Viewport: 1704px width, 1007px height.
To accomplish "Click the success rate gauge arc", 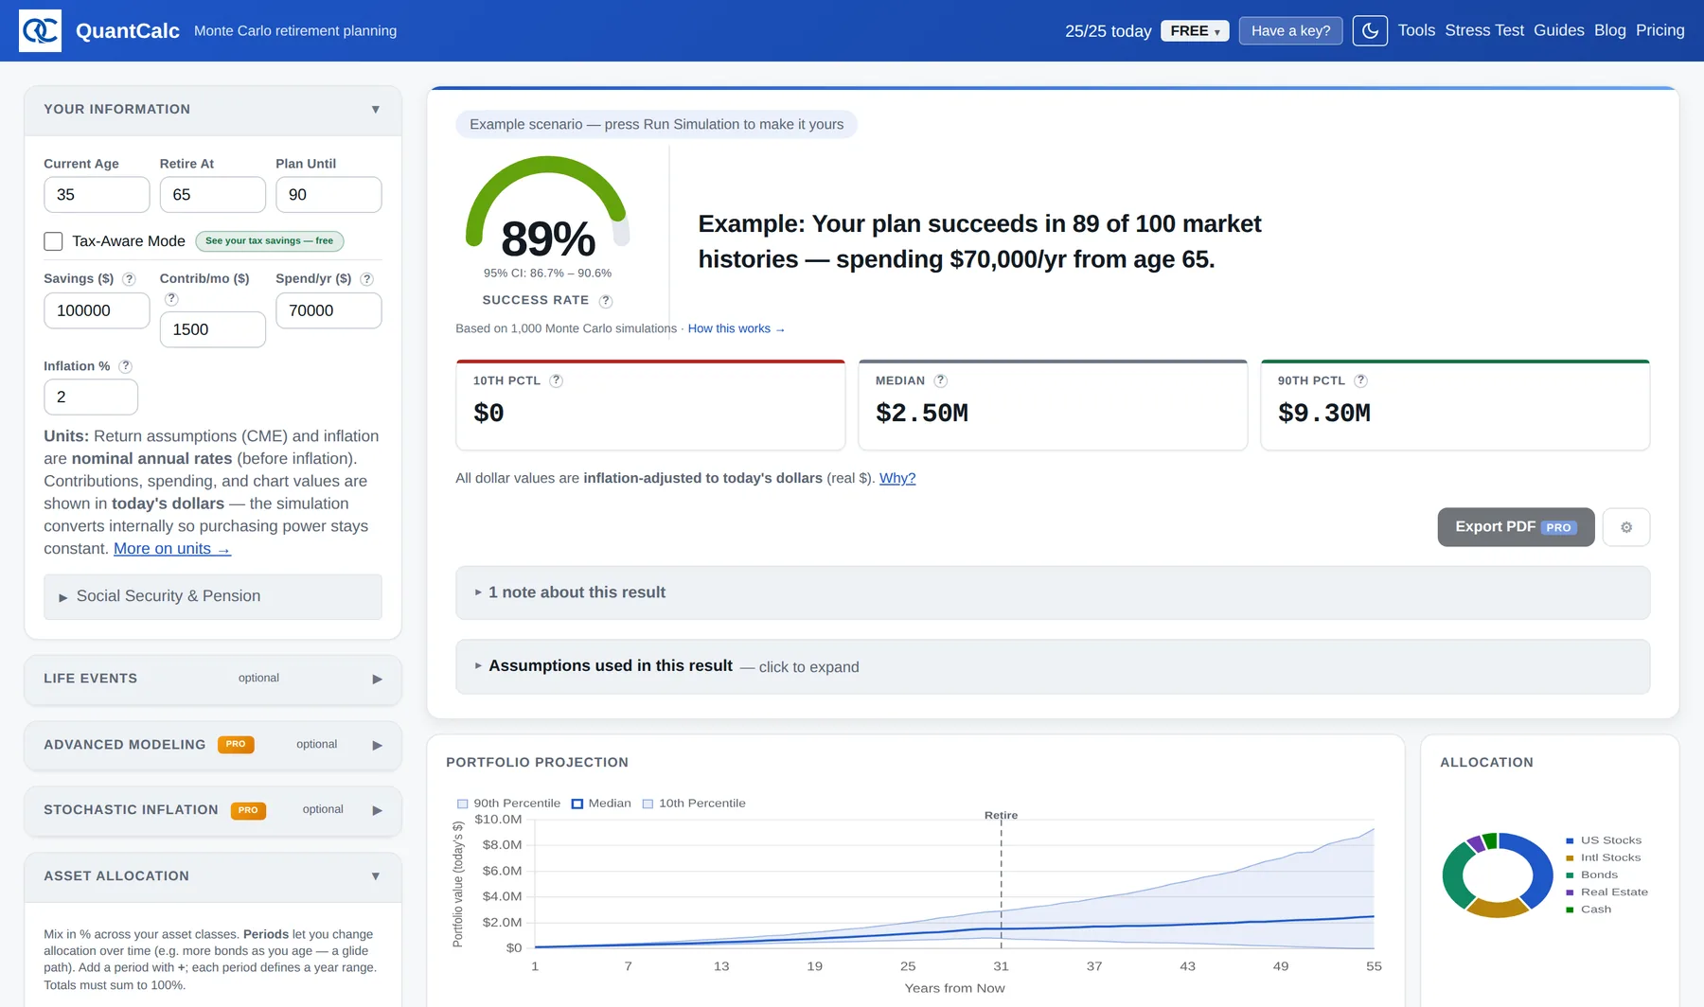I will [x=547, y=166].
